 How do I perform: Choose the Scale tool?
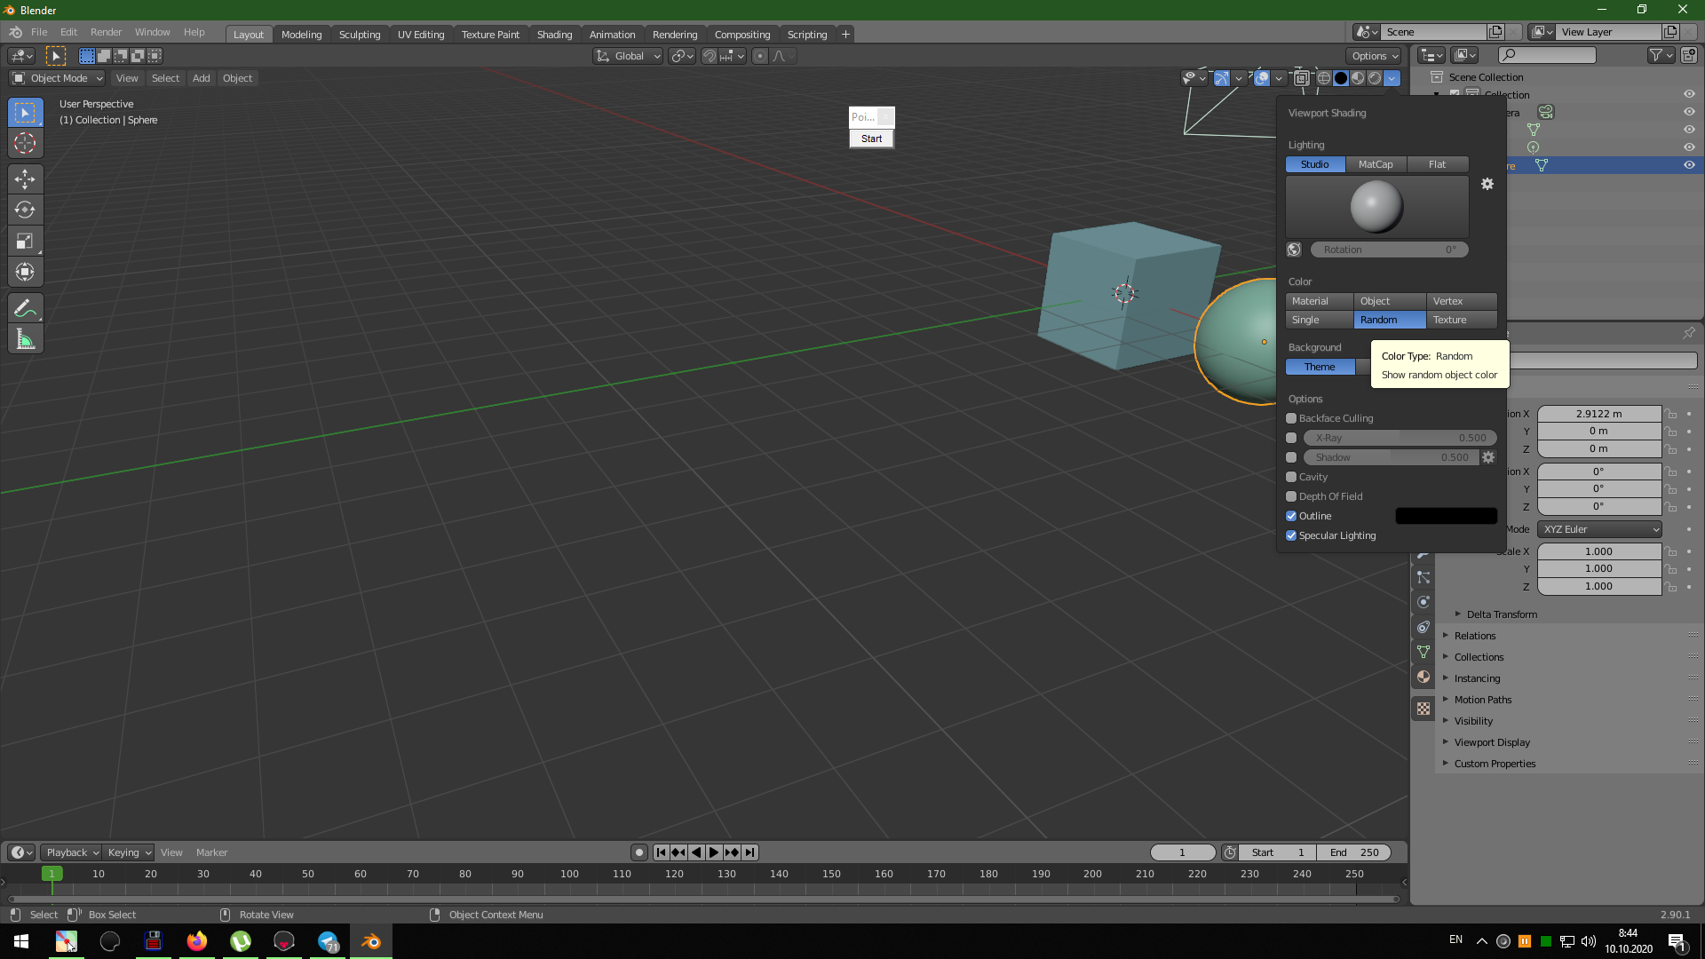tap(25, 242)
